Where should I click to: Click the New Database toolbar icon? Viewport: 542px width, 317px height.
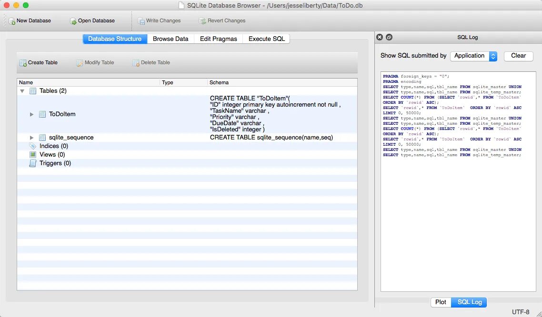point(12,21)
